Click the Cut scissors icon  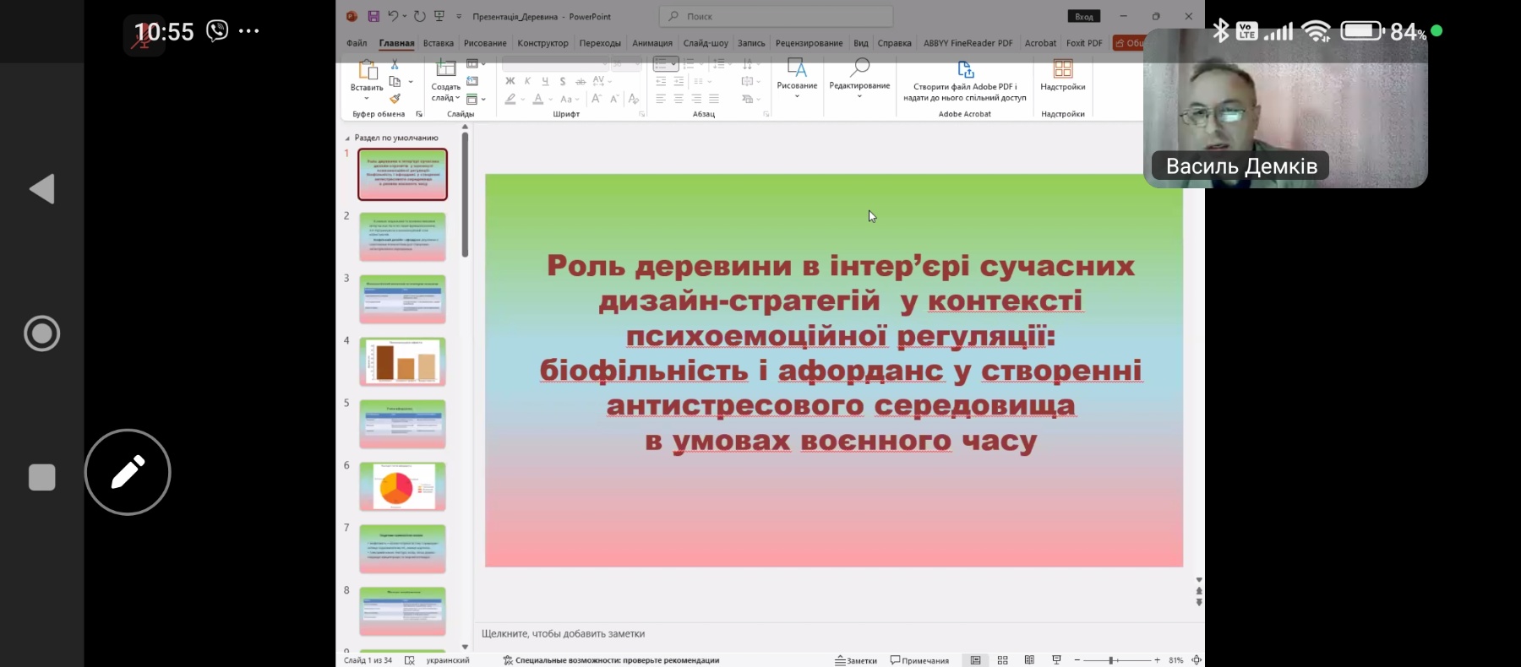pos(395,65)
